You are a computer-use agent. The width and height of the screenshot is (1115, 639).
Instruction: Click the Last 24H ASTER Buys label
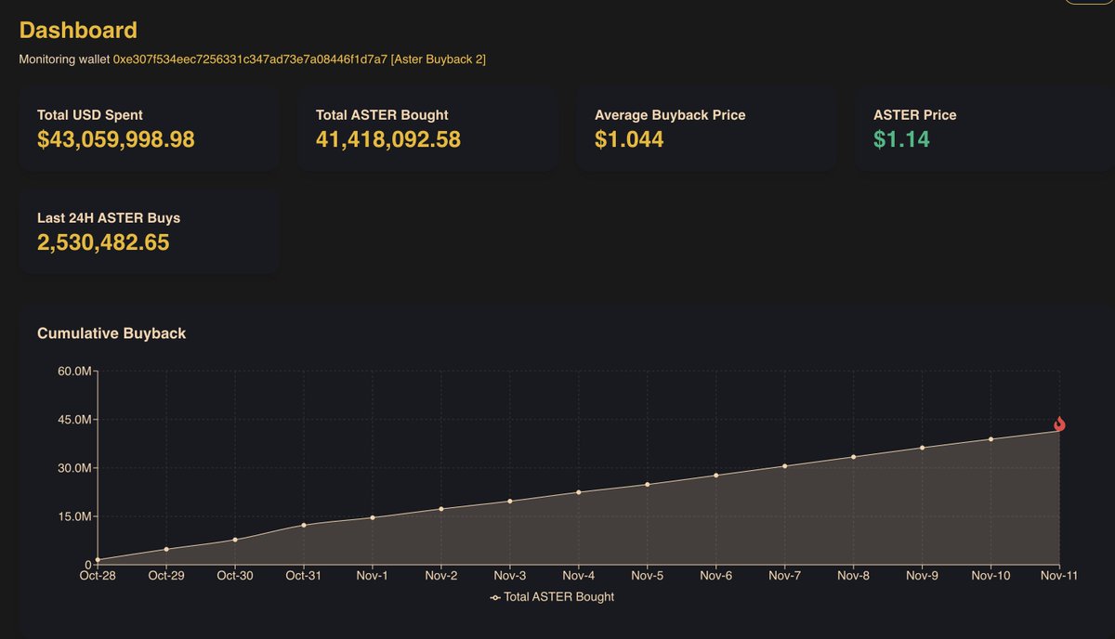coord(109,218)
